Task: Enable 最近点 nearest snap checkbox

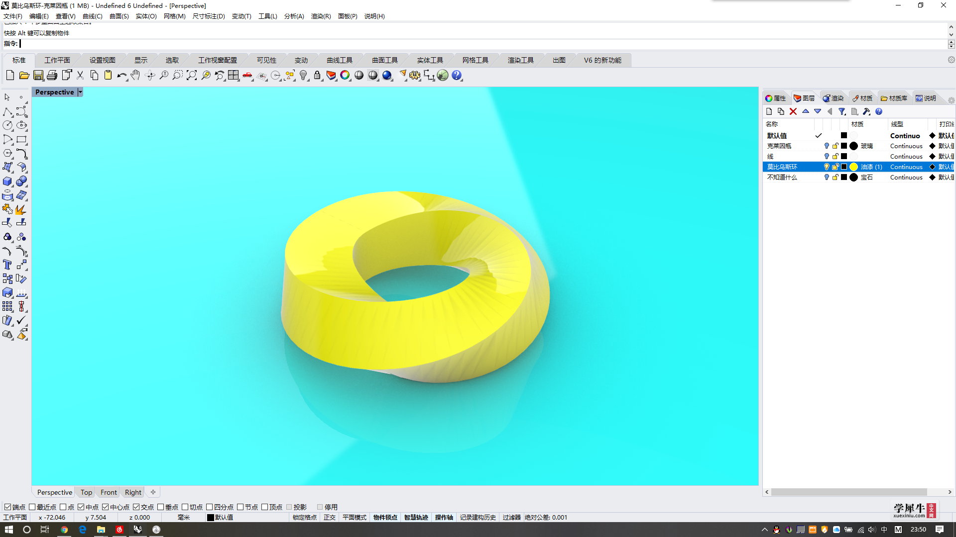Action: tap(32, 507)
